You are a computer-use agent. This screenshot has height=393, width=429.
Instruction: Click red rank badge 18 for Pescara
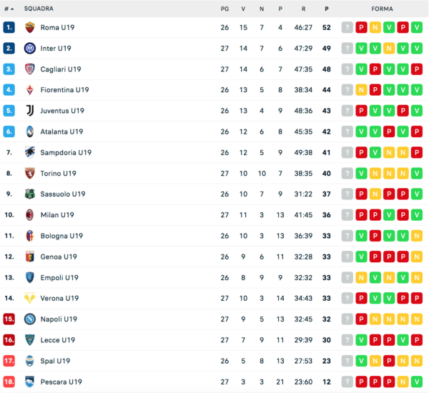point(9,382)
